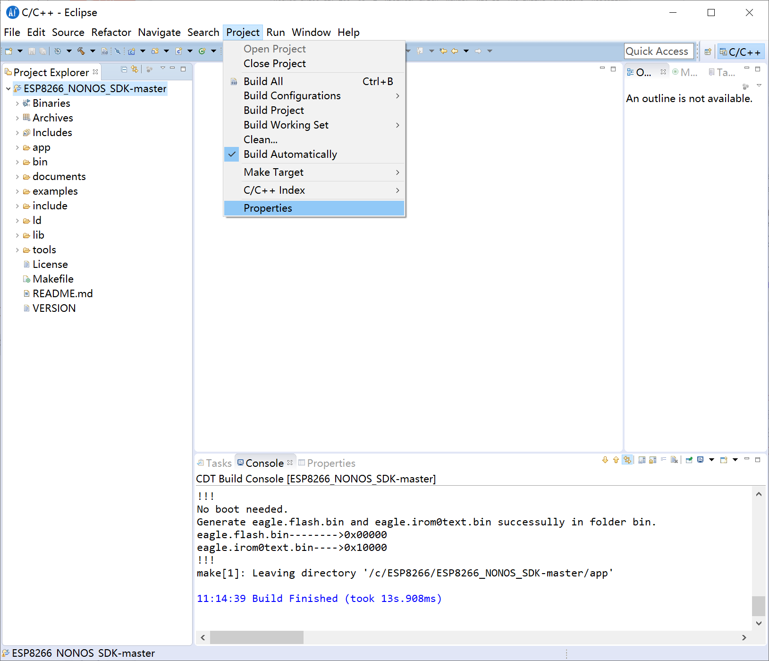Open the Makefile in Project Explorer
This screenshot has height=661, width=769.
pos(53,279)
